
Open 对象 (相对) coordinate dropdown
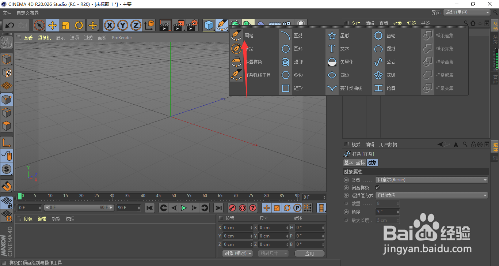237,253
